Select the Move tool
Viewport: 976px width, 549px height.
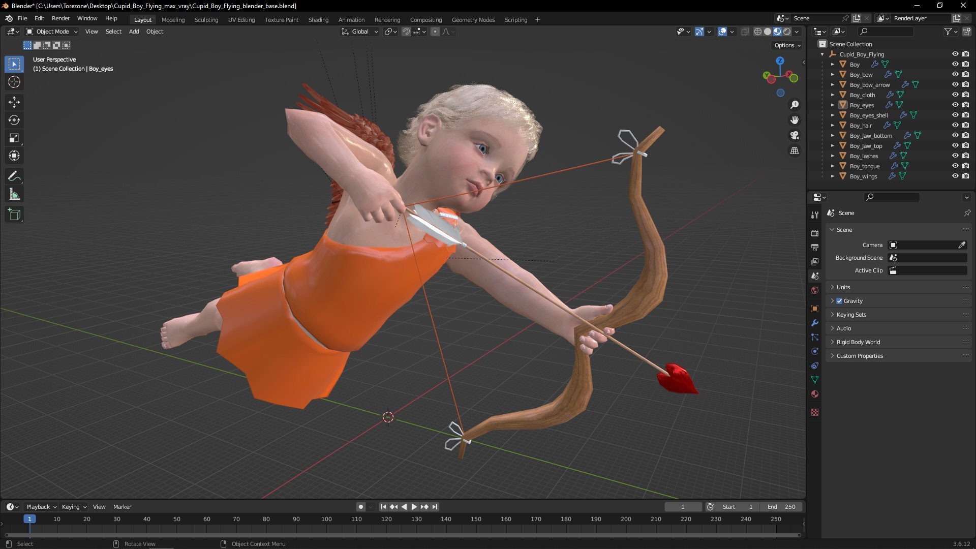14,102
